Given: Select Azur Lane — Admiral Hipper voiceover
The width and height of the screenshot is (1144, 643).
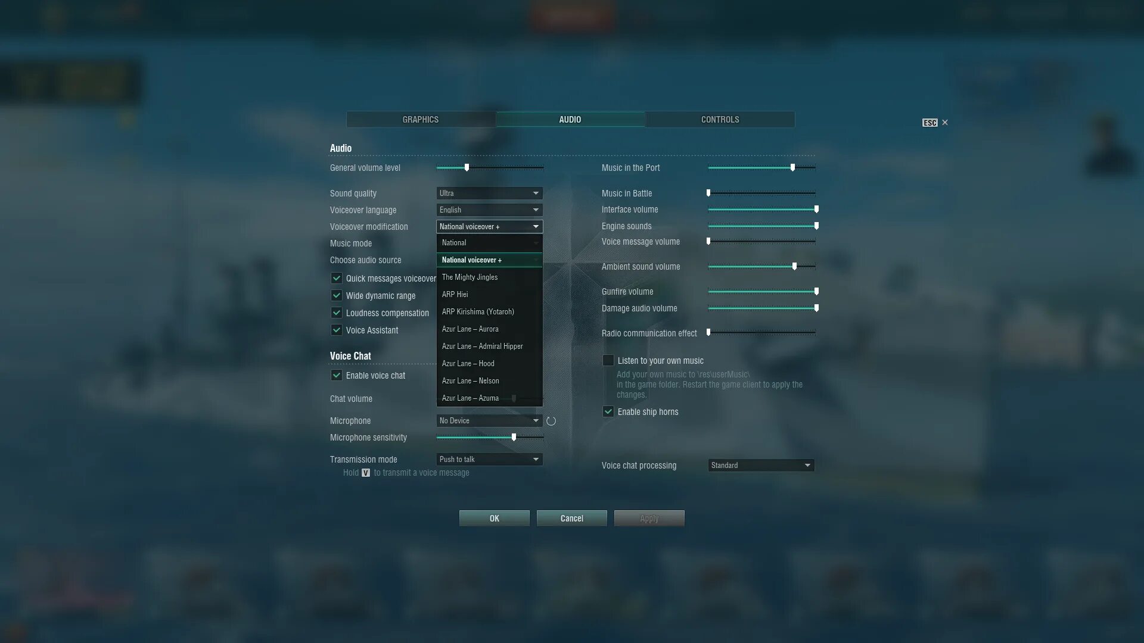Looking at the screenshot, I should (x=481, y=345).
